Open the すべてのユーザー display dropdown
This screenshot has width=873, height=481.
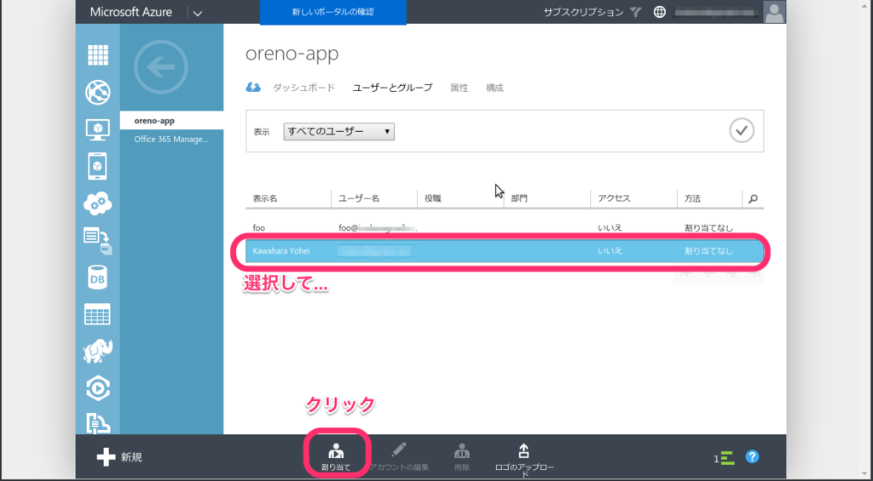tap(339, 132)
